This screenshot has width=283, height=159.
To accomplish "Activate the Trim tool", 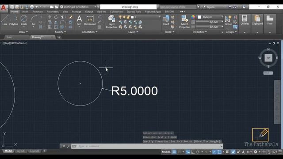I will pyautogui.click(x=62, y=17).
